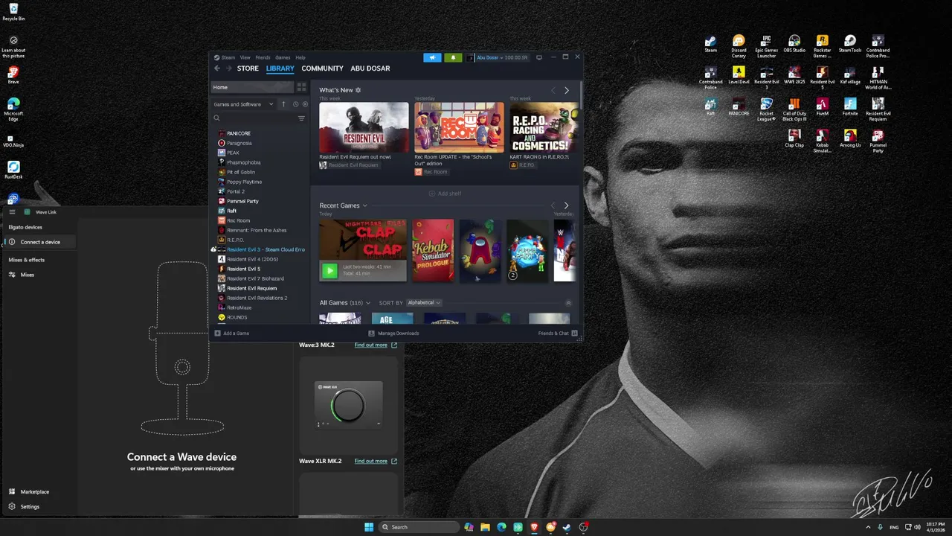This screenshot has height=536, width=952.
Task: Enter Steam Big Picture mode icon
Action: pyautogui.click(x=539, y=57)
